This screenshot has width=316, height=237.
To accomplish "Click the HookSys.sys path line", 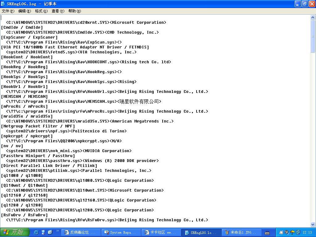I will tap(71, 81).
